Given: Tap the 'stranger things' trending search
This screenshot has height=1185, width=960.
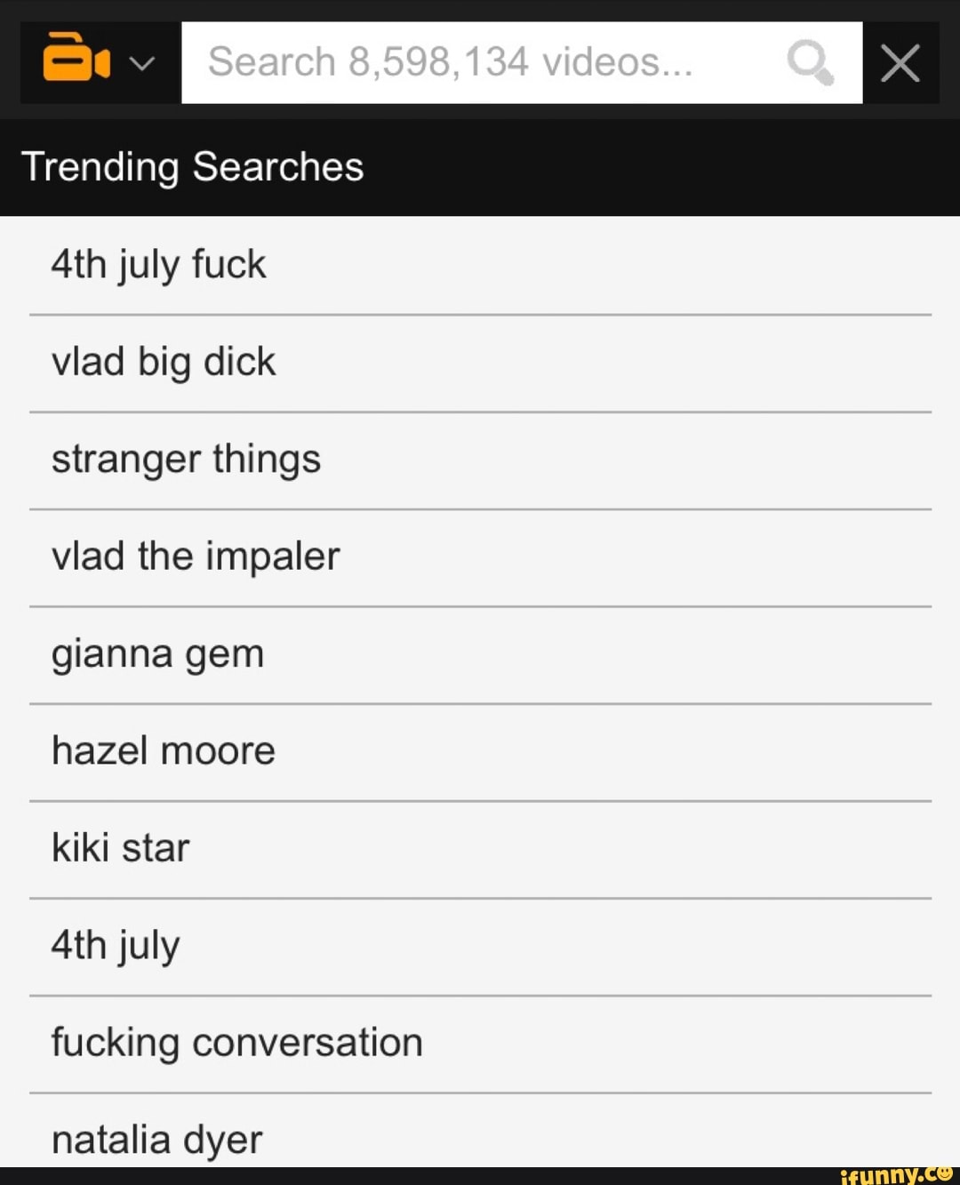Looking at the screenshot, I should (186, 460).
